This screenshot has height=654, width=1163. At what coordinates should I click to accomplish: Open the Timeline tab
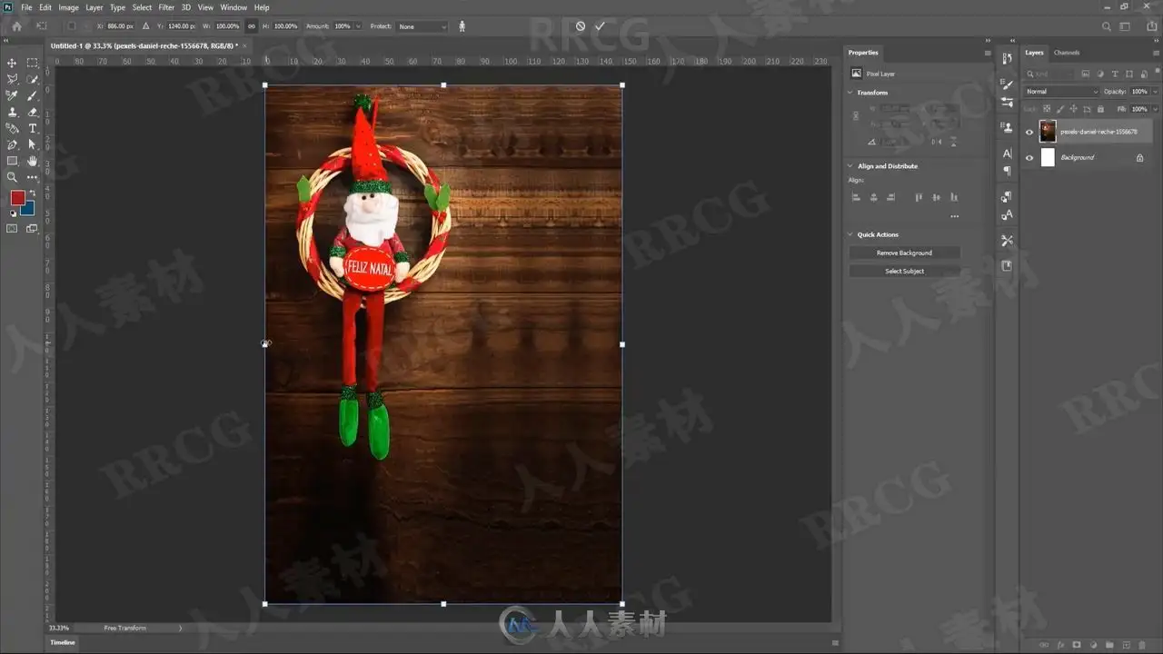(63, 642)
